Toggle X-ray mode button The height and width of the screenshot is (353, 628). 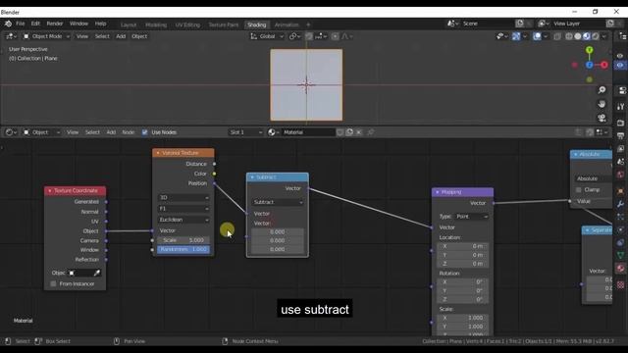[x=556, y=36]
